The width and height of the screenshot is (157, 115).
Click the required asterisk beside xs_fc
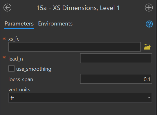click(x=4, y=39)
